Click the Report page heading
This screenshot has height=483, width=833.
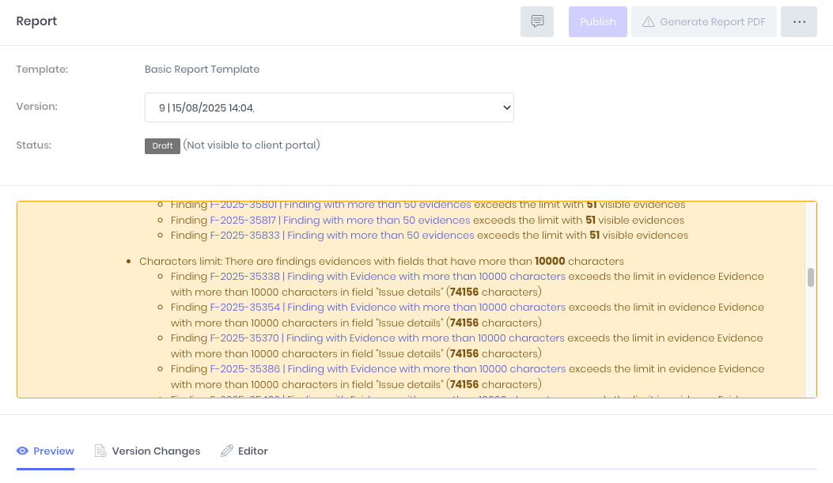(37, 21)
